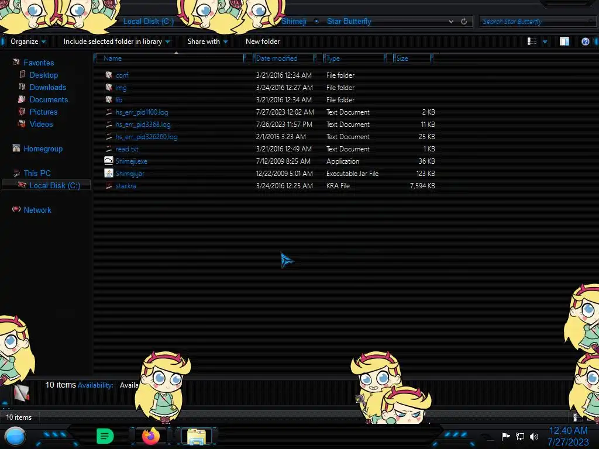Click the Downloads icon in sidebar
The width and height of the screenshot is (599, 449).
tap(22, 87)
